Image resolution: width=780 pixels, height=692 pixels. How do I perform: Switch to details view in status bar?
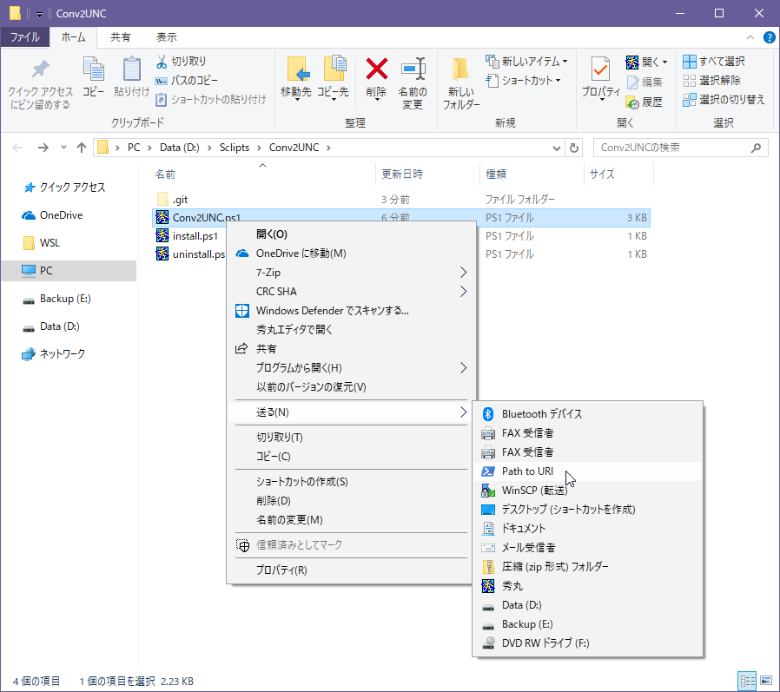(747, 681)
